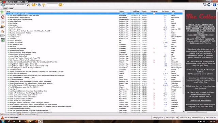Screen dimensions: 218x123
Task: Click the green plus add mod icon
Action: point(2,12)
